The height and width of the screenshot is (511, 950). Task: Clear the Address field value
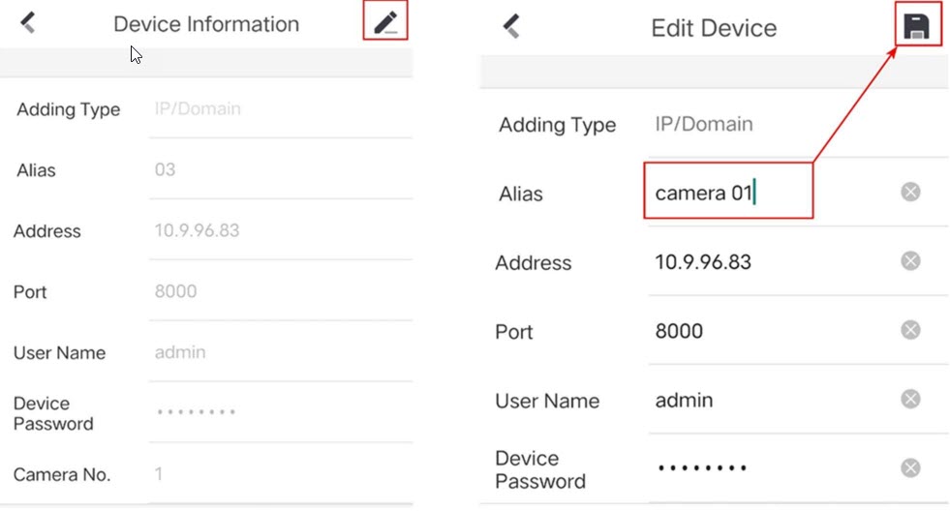click(909, 261)
